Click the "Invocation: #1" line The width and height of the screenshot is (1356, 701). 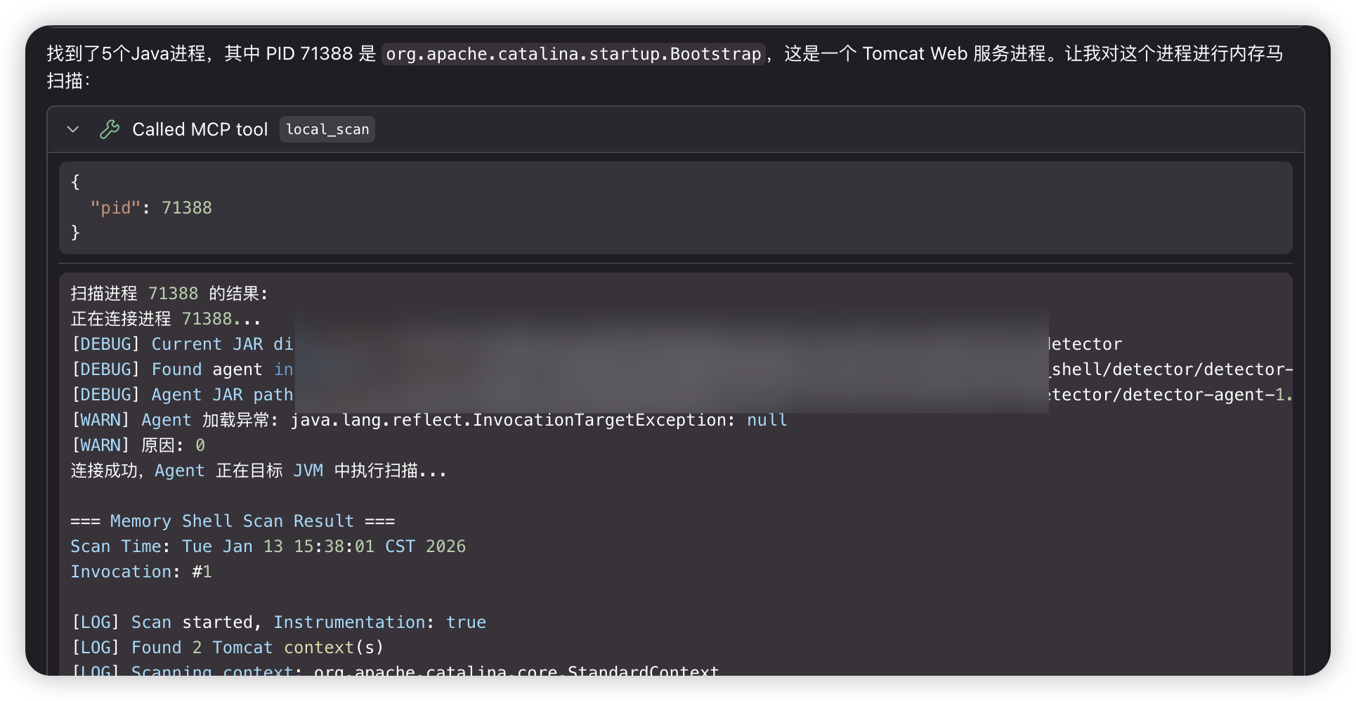point(141,572)
